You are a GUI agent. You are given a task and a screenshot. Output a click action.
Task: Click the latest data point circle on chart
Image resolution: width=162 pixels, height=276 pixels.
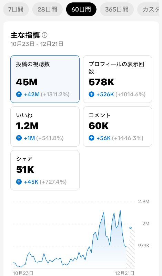(x=131, y=228)
